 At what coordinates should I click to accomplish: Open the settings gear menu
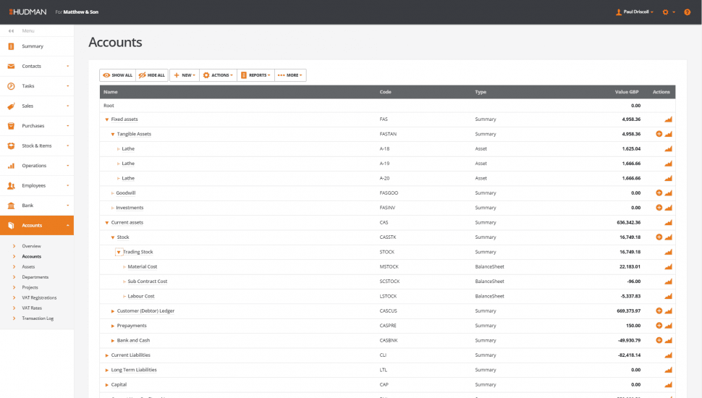coord(666,12)
